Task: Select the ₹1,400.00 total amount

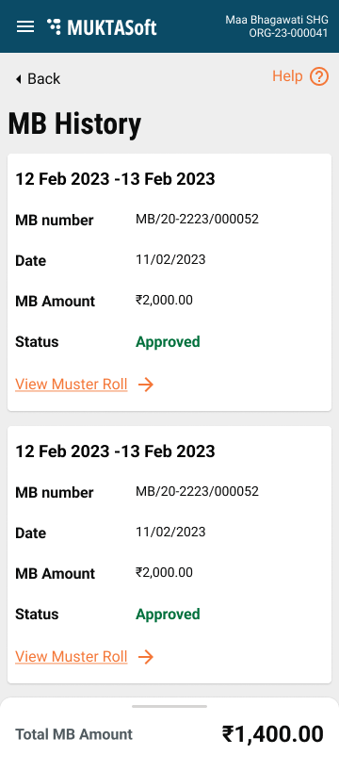Action: pyautogui.click(x=273, y=734)
